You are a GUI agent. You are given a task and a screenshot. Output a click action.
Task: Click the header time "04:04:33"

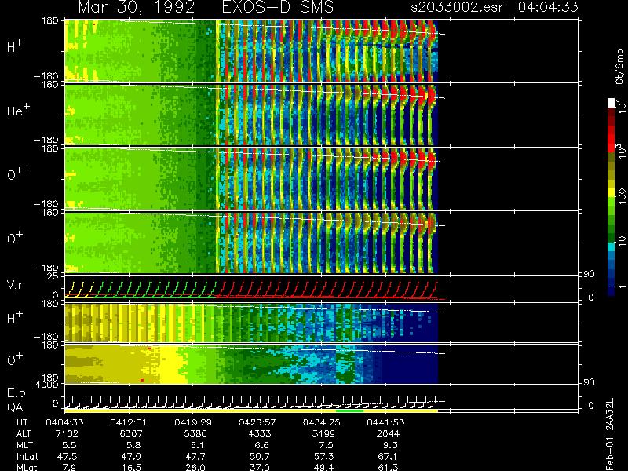(548, 7)
